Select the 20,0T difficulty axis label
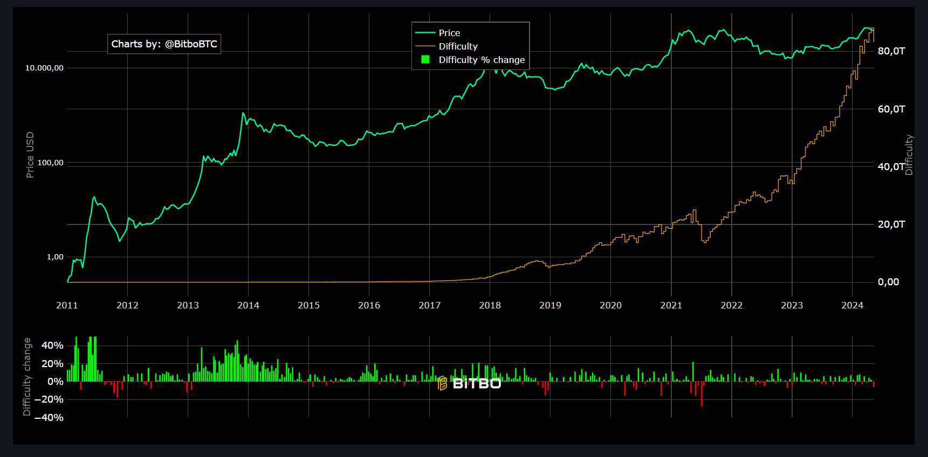 click(x=891, y=224)
